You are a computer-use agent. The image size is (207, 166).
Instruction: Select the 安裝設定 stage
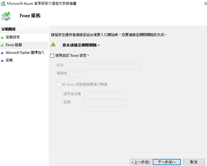point(13,37)
